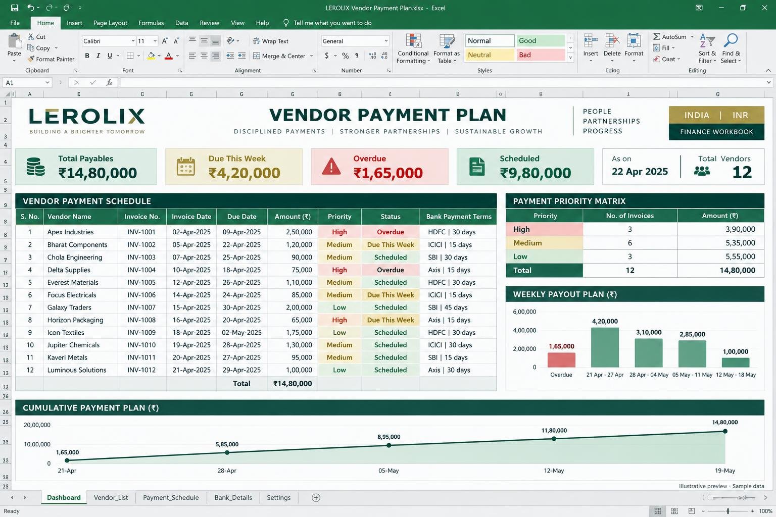
Task: Switch to Page Break Preview view
Action: point(692,511)
